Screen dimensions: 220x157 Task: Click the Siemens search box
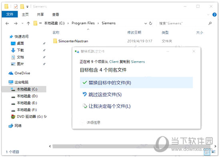[182, 24]
